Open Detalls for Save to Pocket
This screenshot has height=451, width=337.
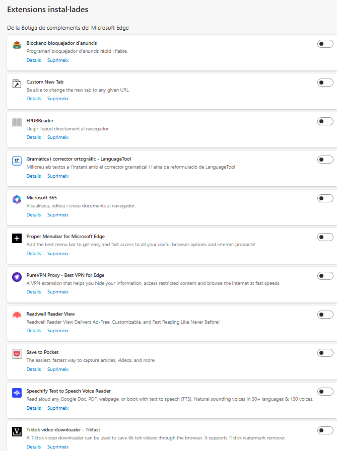[x=34, y=369]
